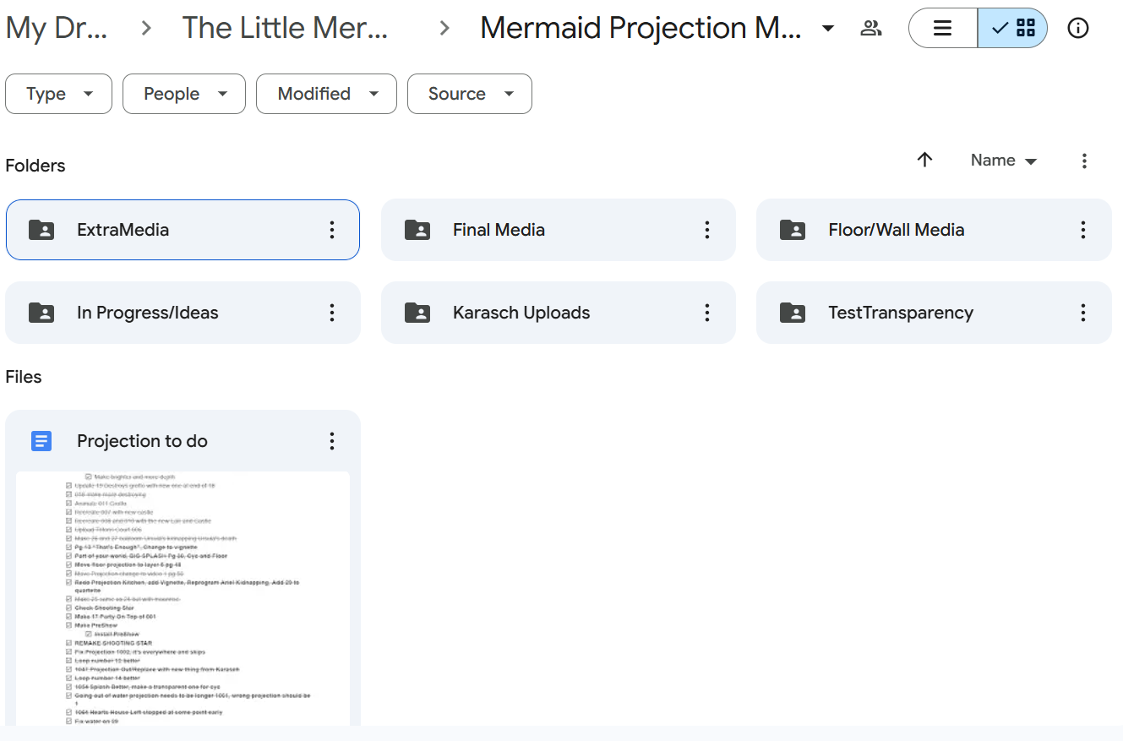Open the TestTransparency folder

click(x=934, y=313)
